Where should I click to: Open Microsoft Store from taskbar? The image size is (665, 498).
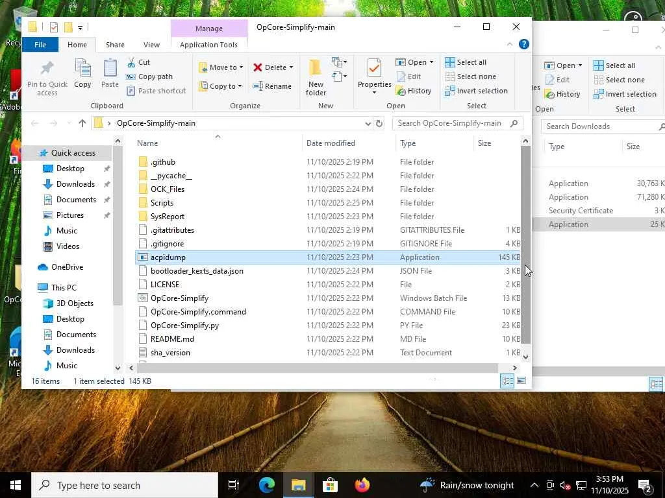(x=330, y=485)
